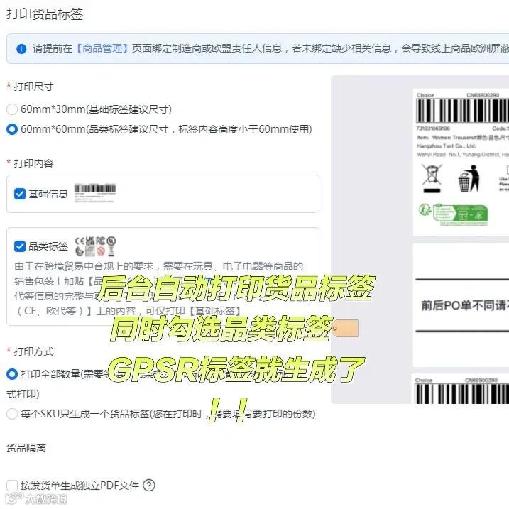The height and width of the screenshot is (509, 509).
Task: Choose 每个SKU只生成一个货品标签 option
Action: pos(12,414)
